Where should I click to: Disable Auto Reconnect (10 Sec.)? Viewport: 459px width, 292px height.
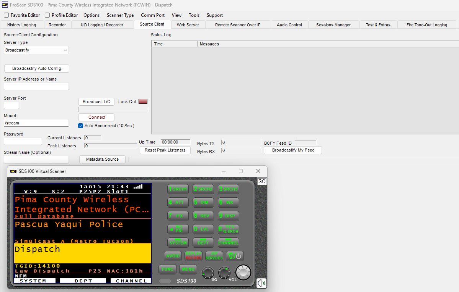tap(80, 126)
